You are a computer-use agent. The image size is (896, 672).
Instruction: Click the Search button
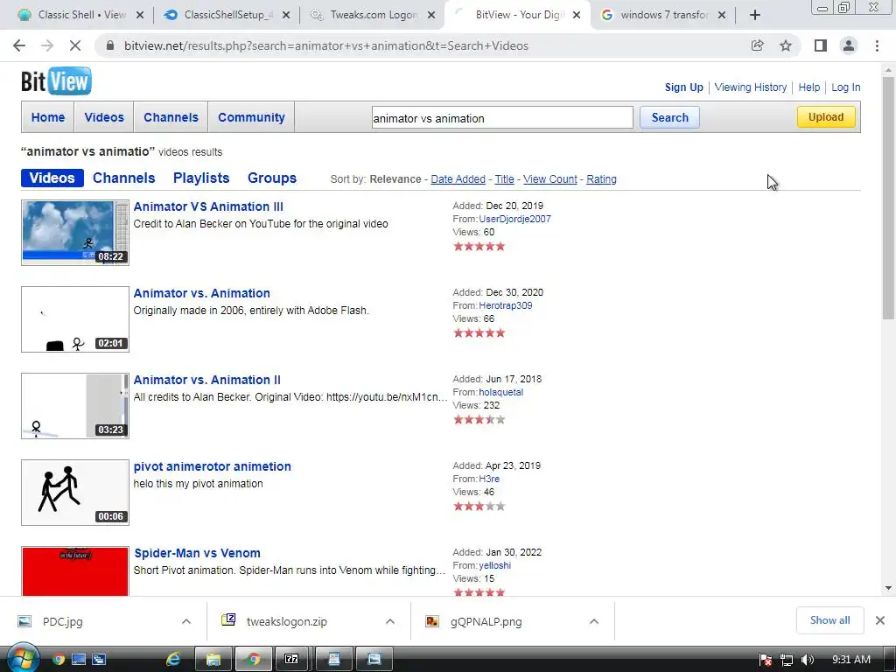coord(669,117)
